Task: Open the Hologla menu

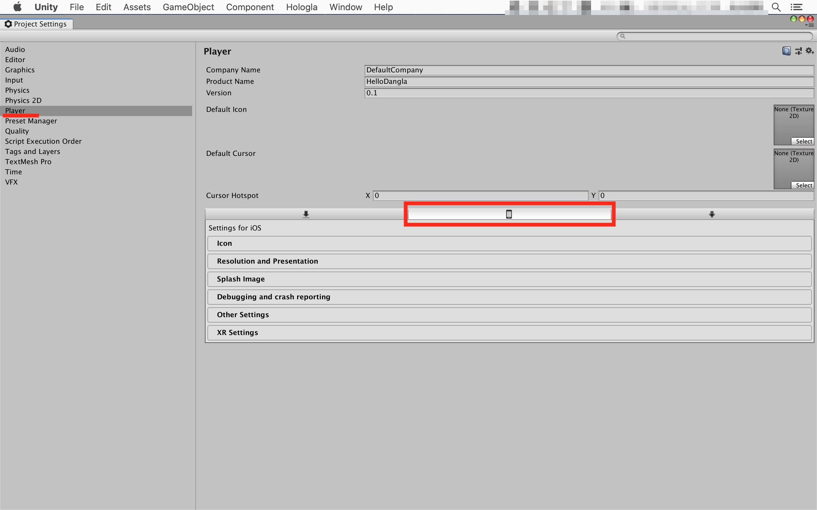Action: tap(302, 7)
